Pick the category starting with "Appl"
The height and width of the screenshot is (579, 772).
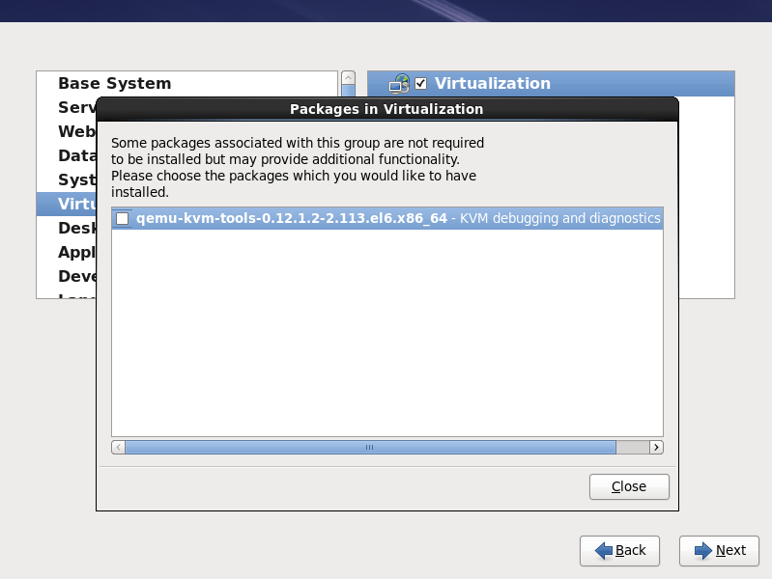[76, 252]
